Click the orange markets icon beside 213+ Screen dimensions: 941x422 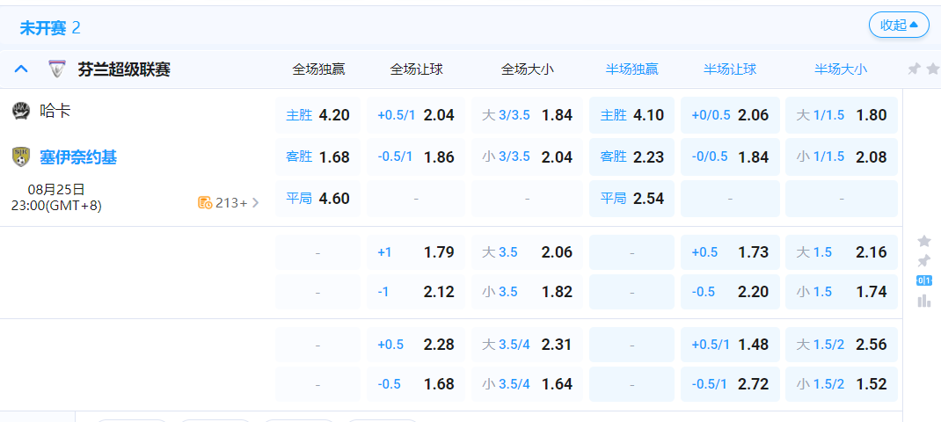(x=205, y=203)
